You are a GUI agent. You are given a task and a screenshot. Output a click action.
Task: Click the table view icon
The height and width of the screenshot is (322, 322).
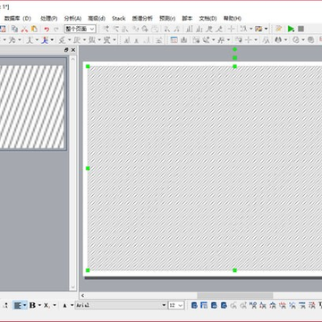point(174,39)
